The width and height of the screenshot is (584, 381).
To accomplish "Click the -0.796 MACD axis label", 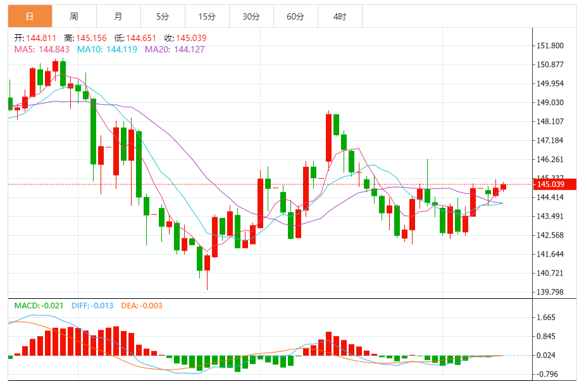I will 547,374.
